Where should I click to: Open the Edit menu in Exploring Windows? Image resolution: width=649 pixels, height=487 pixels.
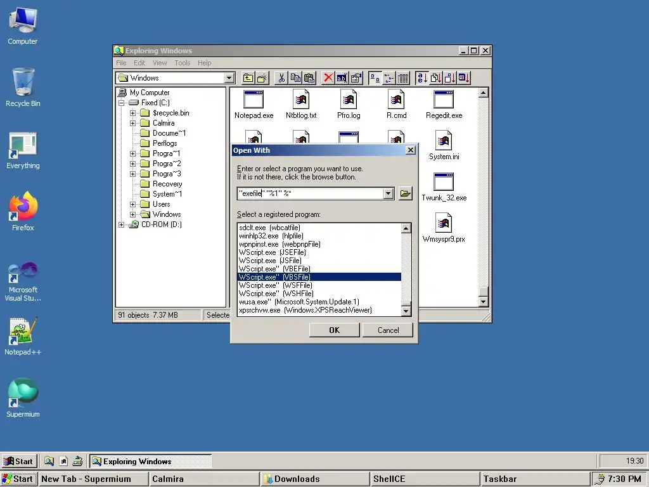tap(139, 63)
